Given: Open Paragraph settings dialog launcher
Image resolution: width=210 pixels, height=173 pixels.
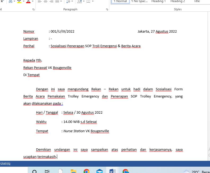Looking at the screenshot, I should click(x=107, y=9).
